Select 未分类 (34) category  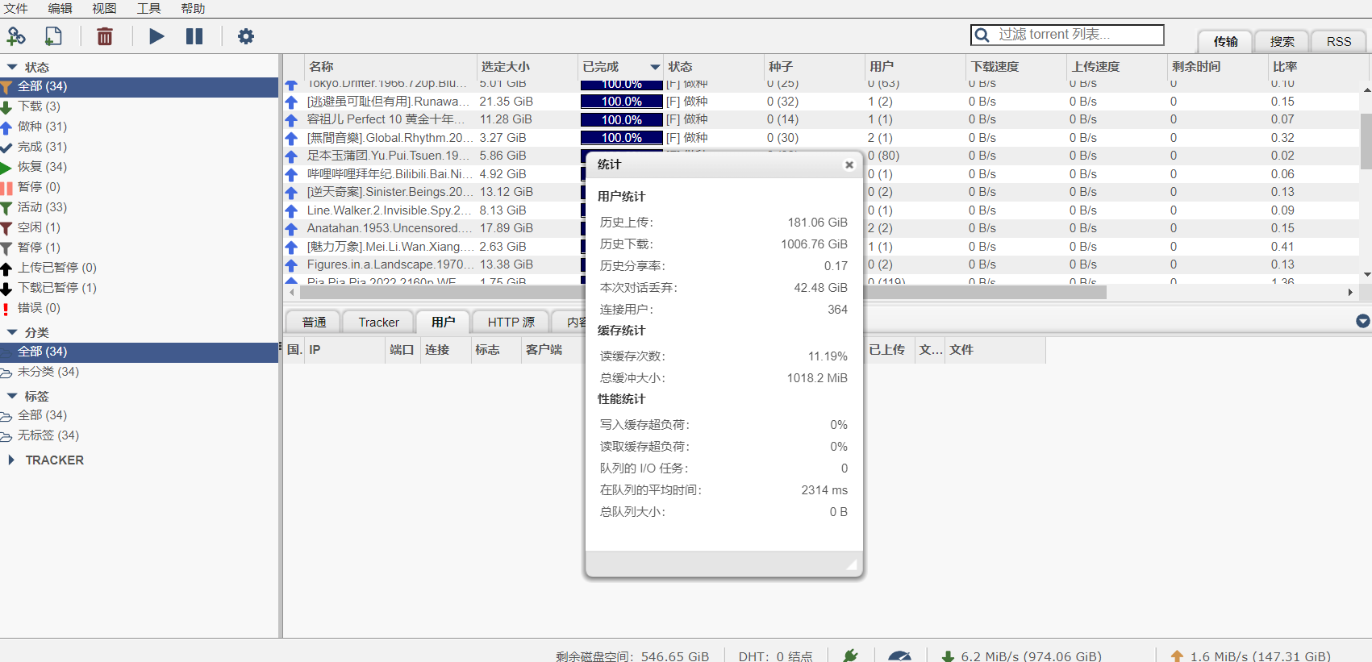tap(139, 372)
